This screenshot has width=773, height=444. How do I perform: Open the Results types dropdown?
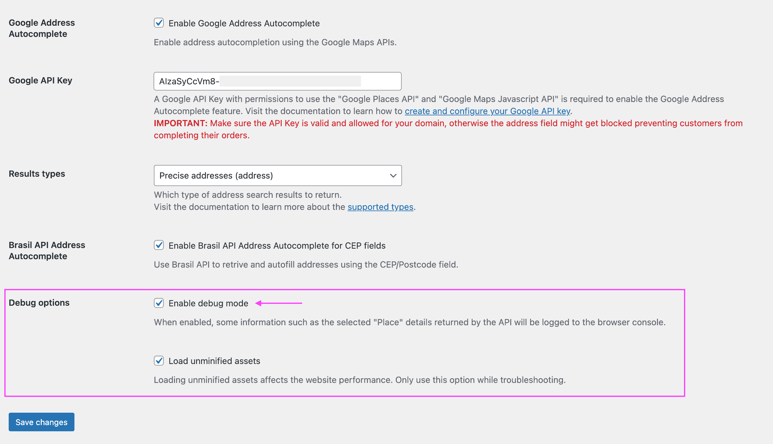278,175
